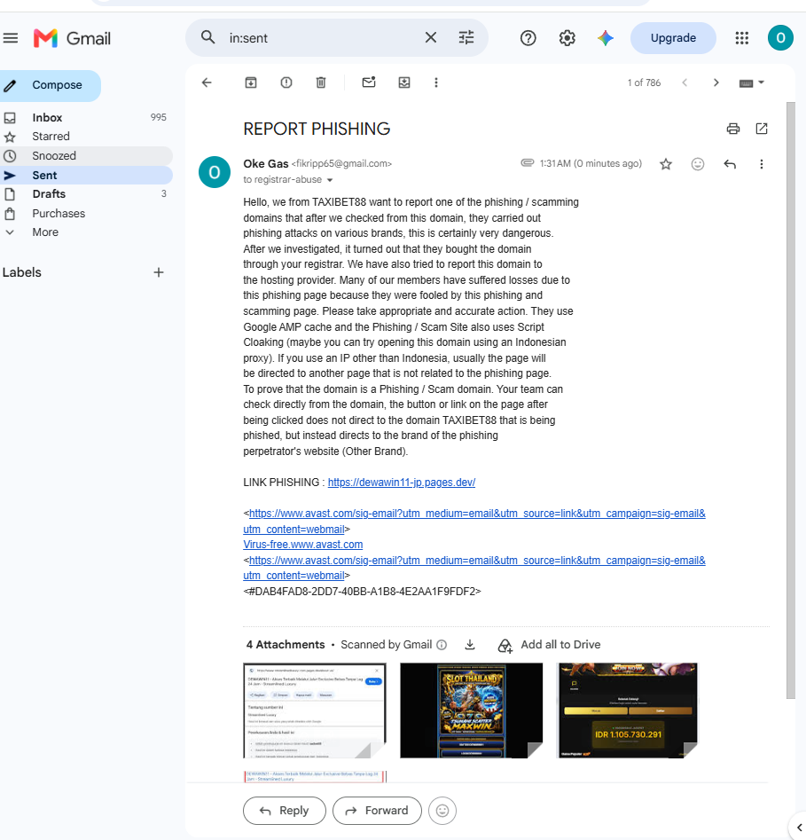Click the attachment paperclip indicator
806x840 pixels.
click(528, 163)
